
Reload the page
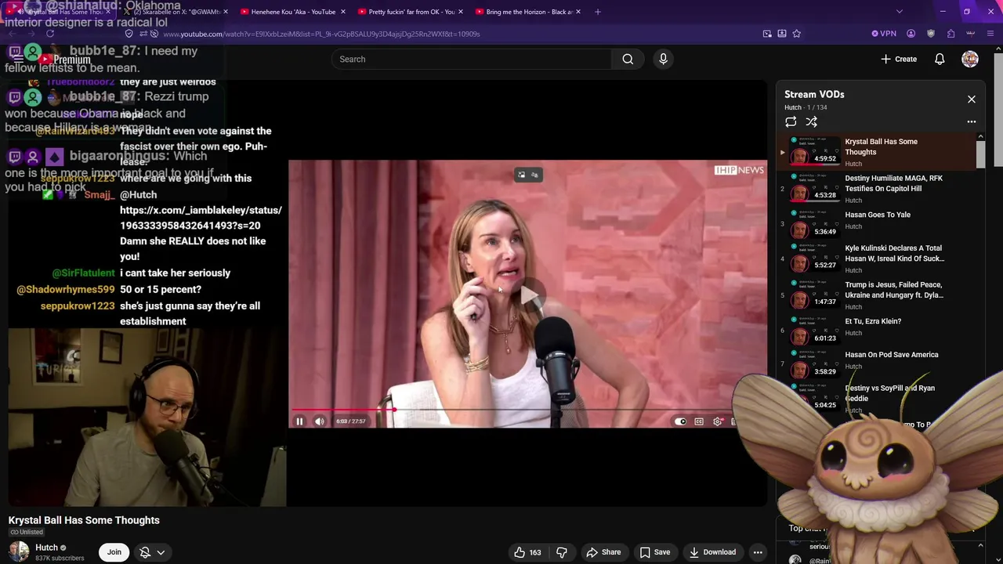[x=50, y=34]
